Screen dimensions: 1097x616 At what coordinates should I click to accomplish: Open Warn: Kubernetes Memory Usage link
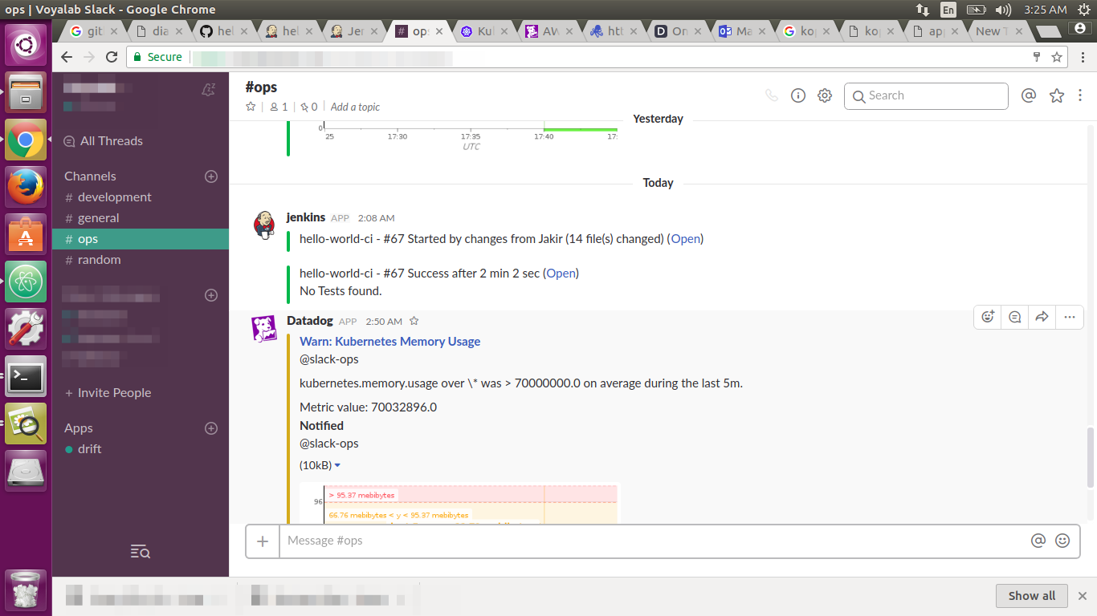(x=389, y=342)
